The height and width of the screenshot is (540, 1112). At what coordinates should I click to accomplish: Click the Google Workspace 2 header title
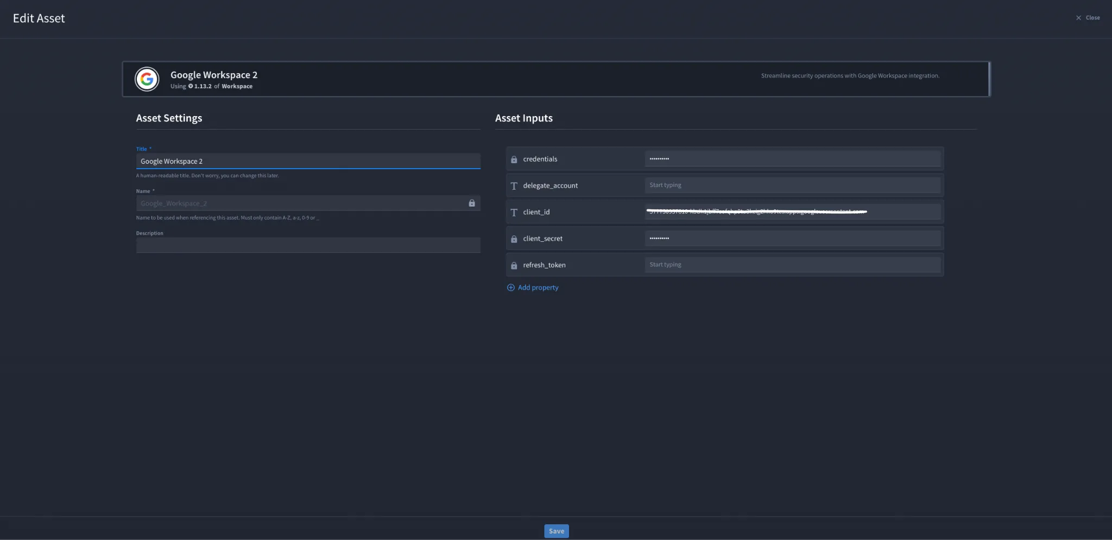(x=214, y=75)
